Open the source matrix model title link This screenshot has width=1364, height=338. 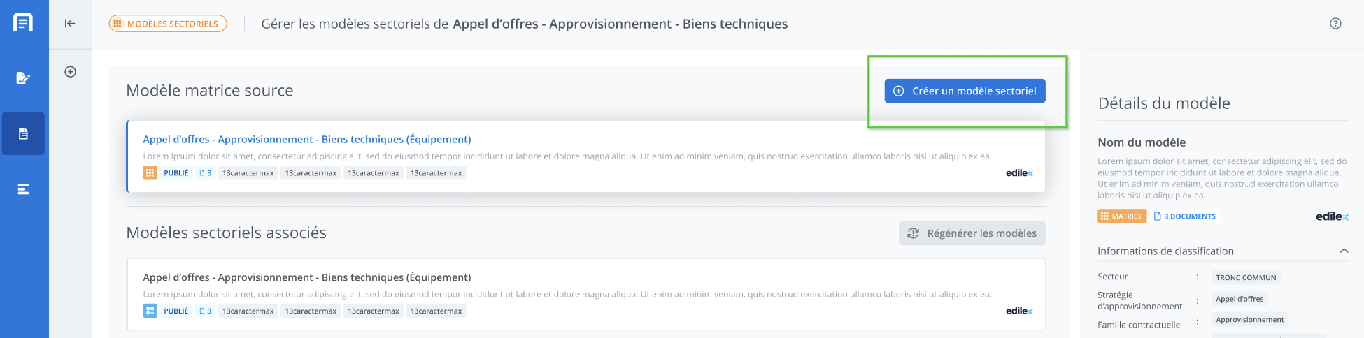[x=306, y=140]
